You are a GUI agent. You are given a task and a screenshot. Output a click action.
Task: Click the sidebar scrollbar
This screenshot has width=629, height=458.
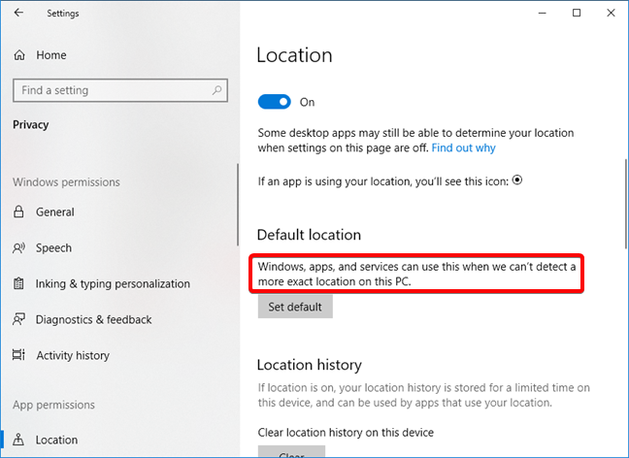tap(238, 205)
